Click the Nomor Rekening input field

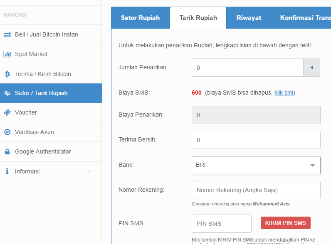(256, 190)
